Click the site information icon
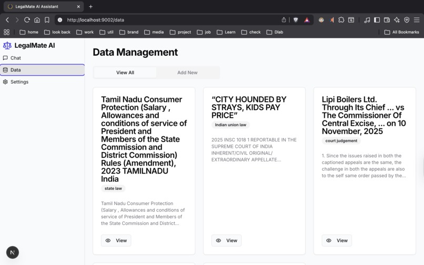The height and width of the screenshot is (265, 424). (60, 20)
